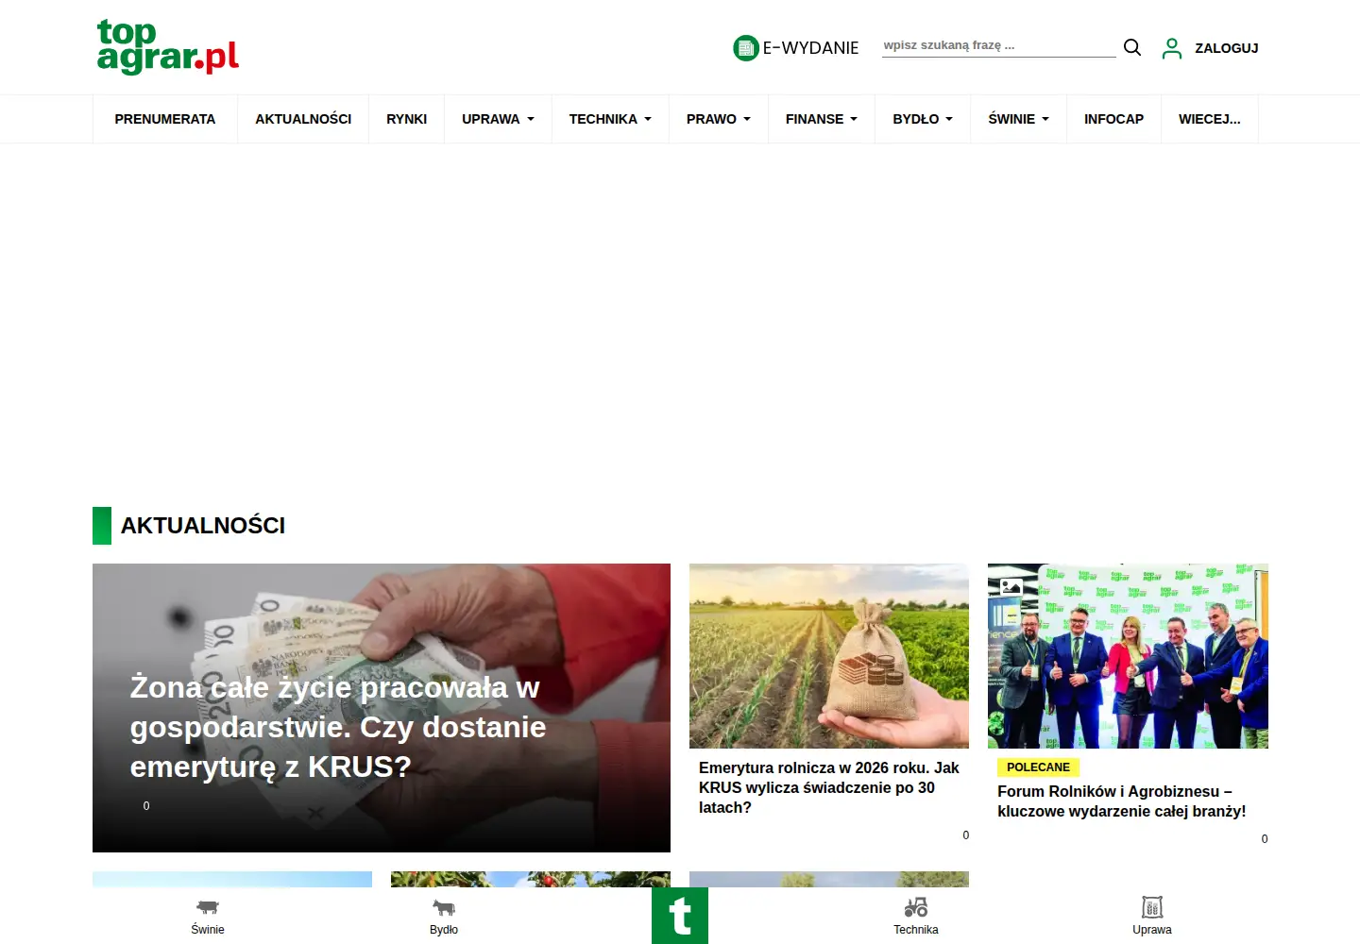The width and height of the screenshot is (1360, 944).
Task: Open 'Forum Rolników i Agrobiznesu' headline
Action: point(1122,801)
